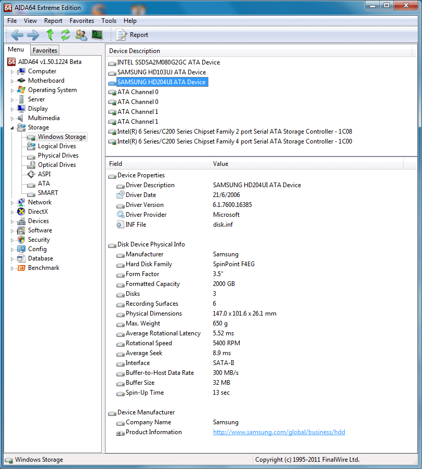Image resolution: width=422 pixels, height=469 pixels.
Task: Open Physical Drives in the Storage menu
Action: 57,155
